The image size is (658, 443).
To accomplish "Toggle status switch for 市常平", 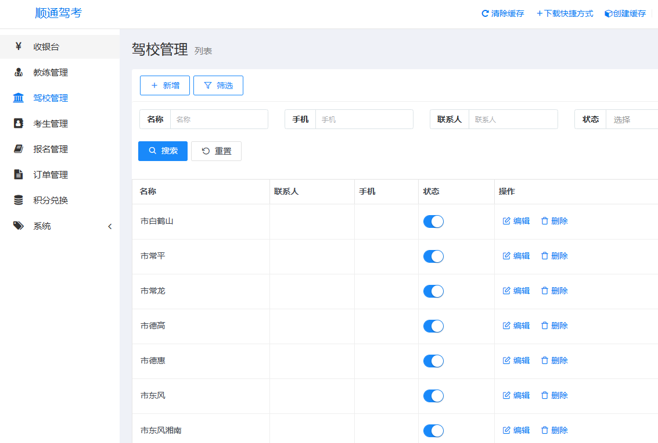I will pyautogui.click(x=433, y=256).
